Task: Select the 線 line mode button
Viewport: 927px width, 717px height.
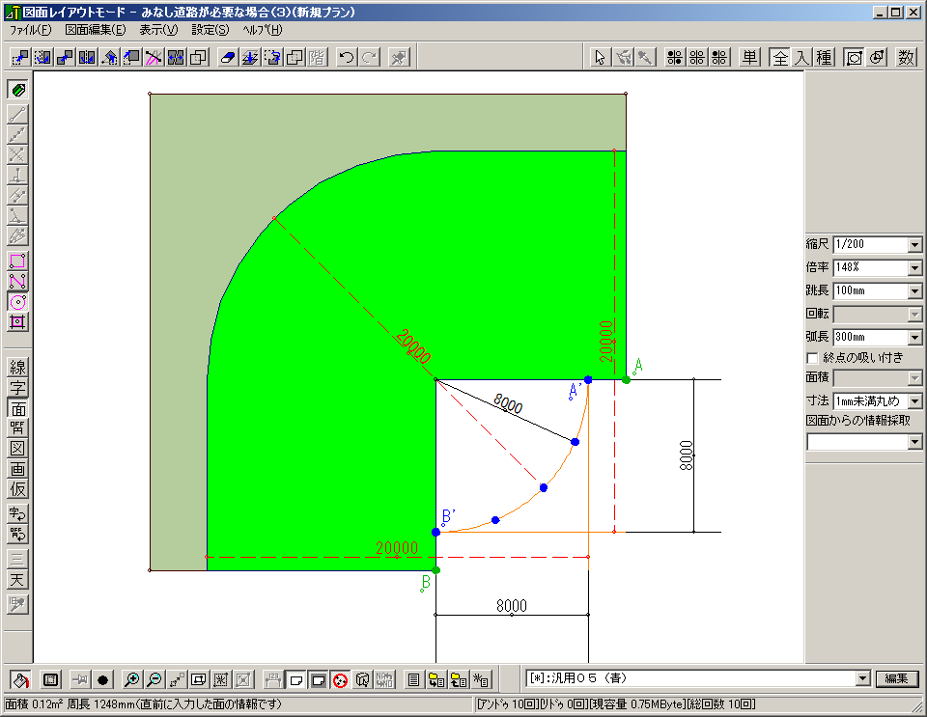Action: (17, 367)
